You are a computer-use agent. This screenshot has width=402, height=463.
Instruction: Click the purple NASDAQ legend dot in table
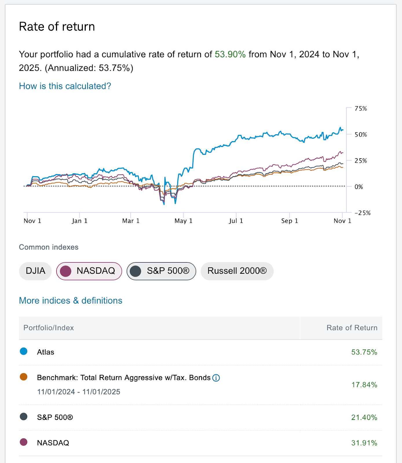coord(24,442)
